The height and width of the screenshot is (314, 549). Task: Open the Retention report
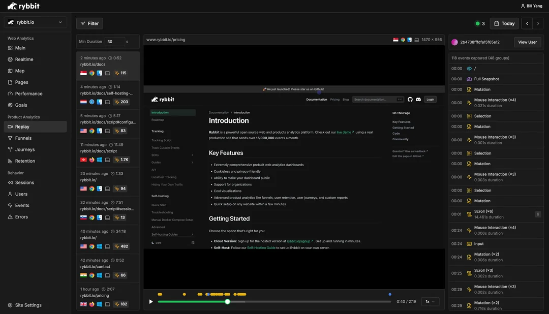(x=25, y=161)
